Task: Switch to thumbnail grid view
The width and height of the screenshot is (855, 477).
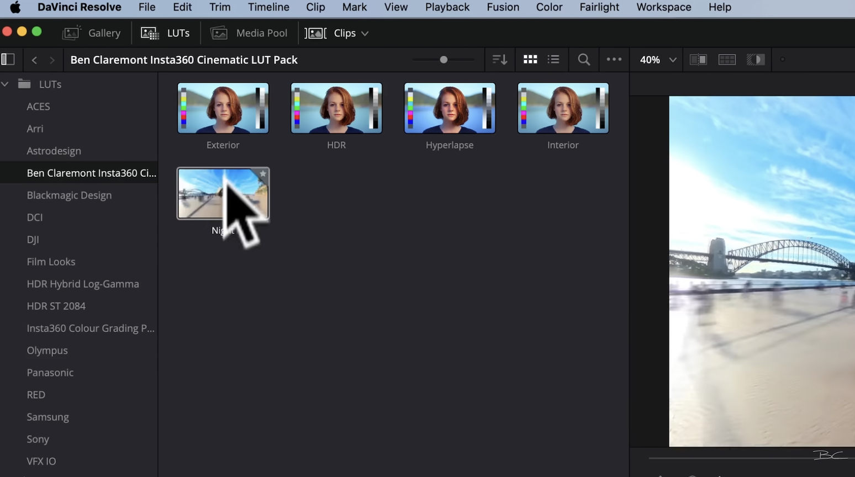Action: (530, 60)
